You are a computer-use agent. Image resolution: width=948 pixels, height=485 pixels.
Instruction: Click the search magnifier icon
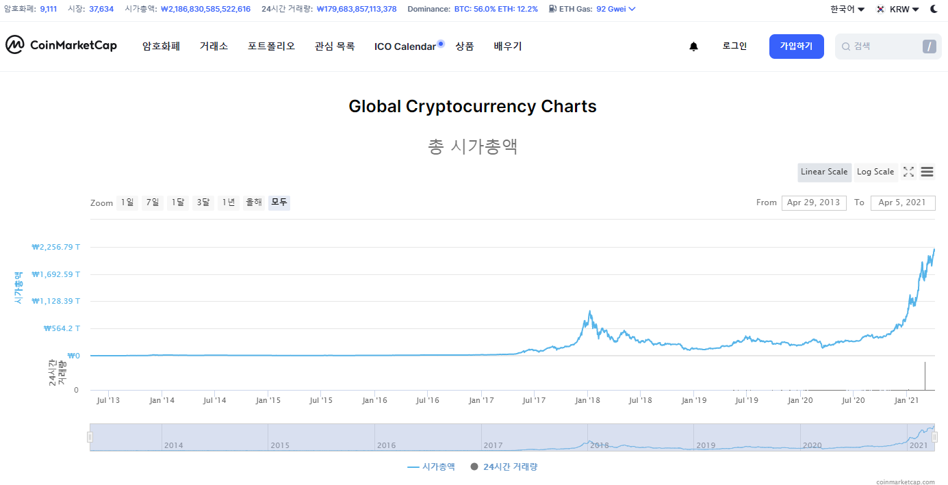coord(847,46)
